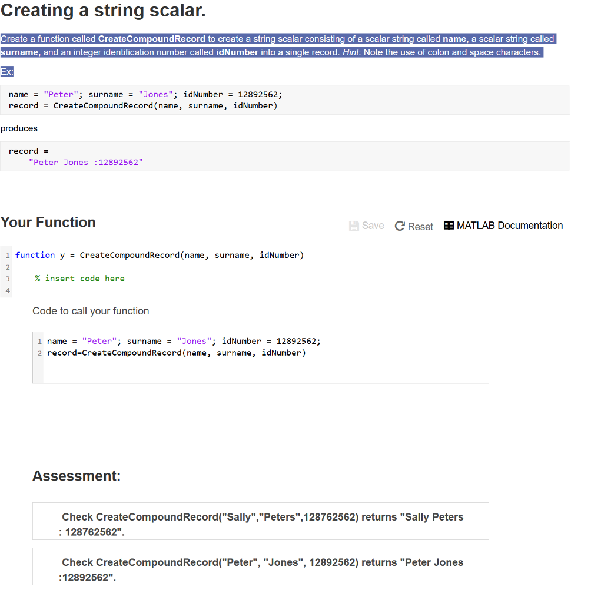Viewport: 601px width, 603px height.
Task: Click line number 4 in the editor gutter
Action: click(6, 289)
